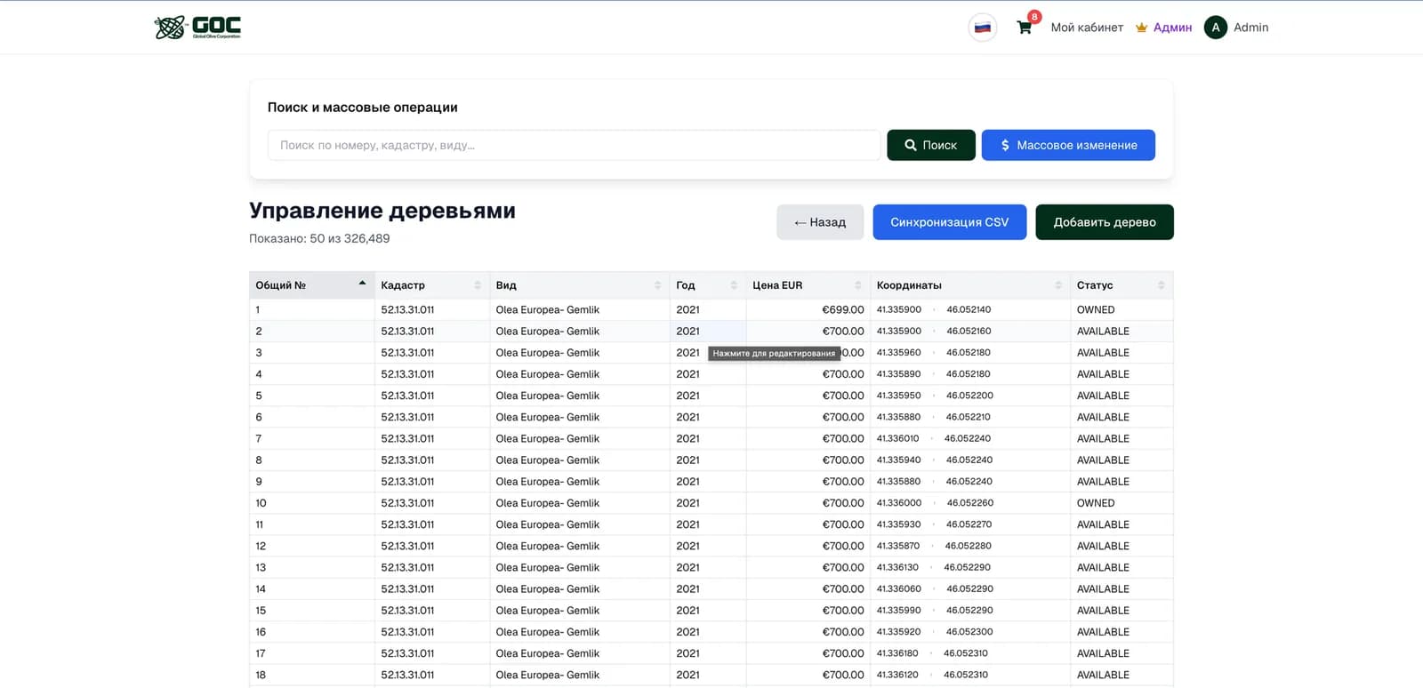Viewport: 1423px width, 688px height.
Task: Open the shopping cart icon
Action: tap(1025, 28)
